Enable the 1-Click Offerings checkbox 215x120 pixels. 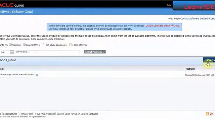71,45
